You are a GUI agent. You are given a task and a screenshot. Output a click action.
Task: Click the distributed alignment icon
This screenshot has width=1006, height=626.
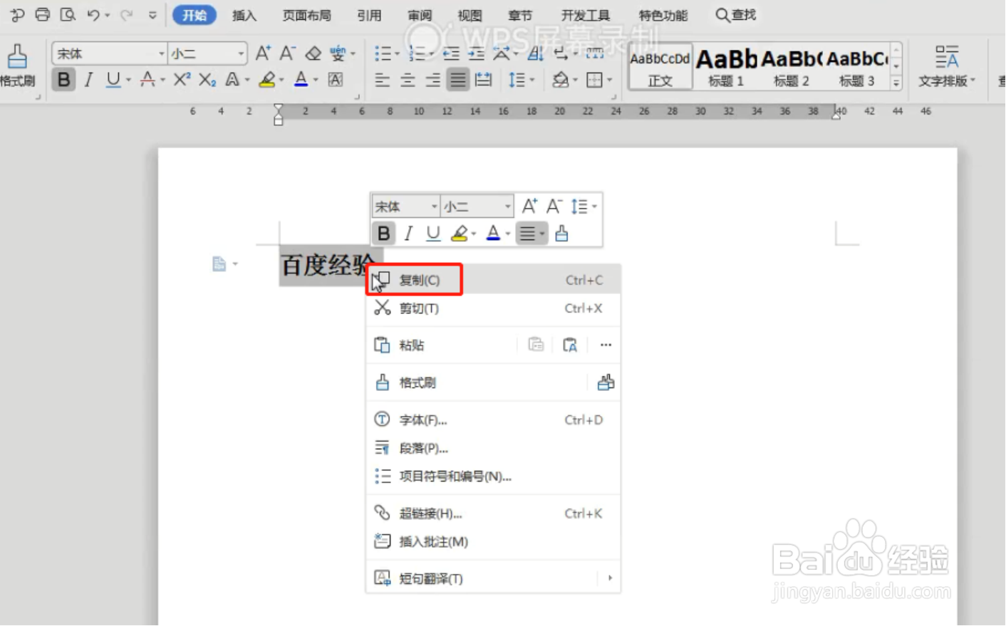coord(484,80)
